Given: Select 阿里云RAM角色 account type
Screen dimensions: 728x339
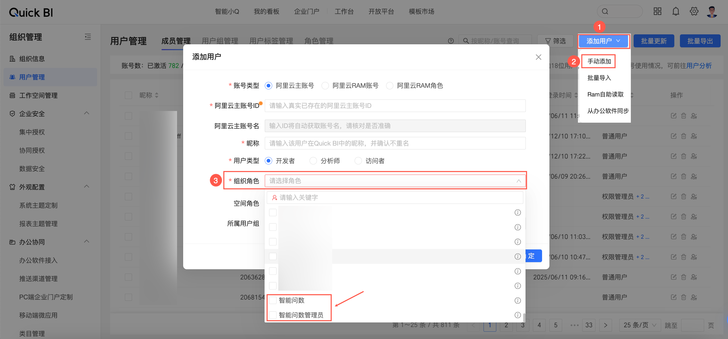Looking at the screenshot, I should [389, 86].
